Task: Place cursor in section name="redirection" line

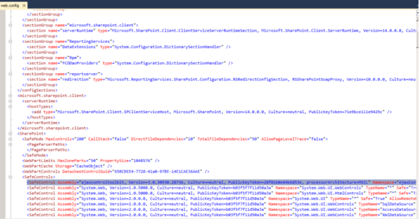Action: (x=221, y=79)
